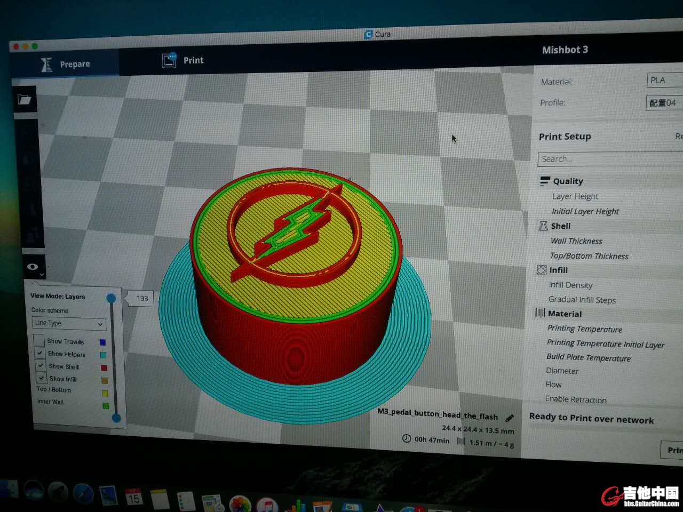Click the Show Shell red color swatch

coord(104,368)
